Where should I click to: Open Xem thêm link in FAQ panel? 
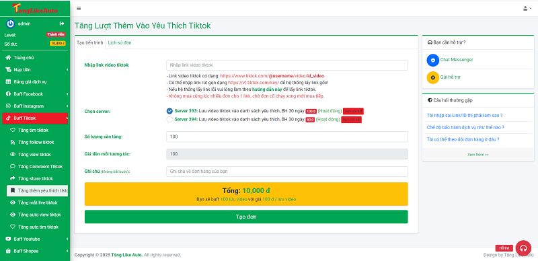[x=478, y=155]
